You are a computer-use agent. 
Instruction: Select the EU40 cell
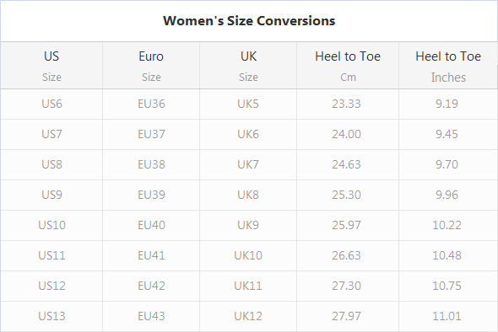click(x=151, y=225)
